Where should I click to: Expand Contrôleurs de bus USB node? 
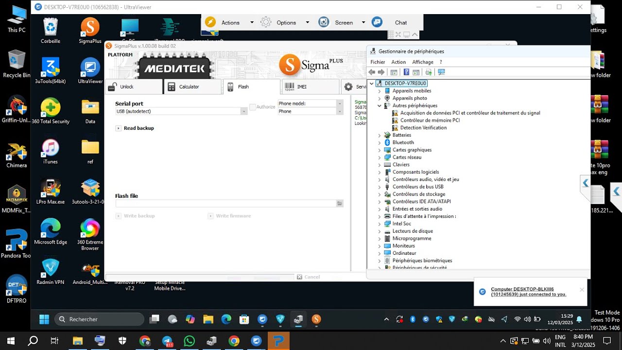pos(380,187)
